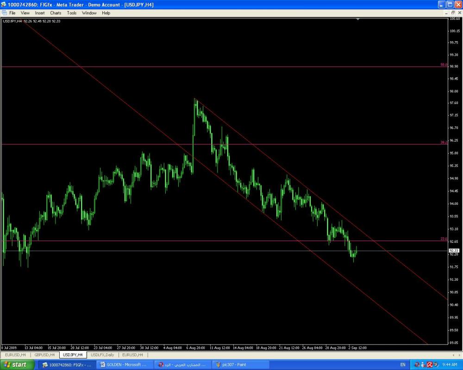463x370 pixels.
Task: Click the chart document icon beside File
Action: [x=4, y=12]
